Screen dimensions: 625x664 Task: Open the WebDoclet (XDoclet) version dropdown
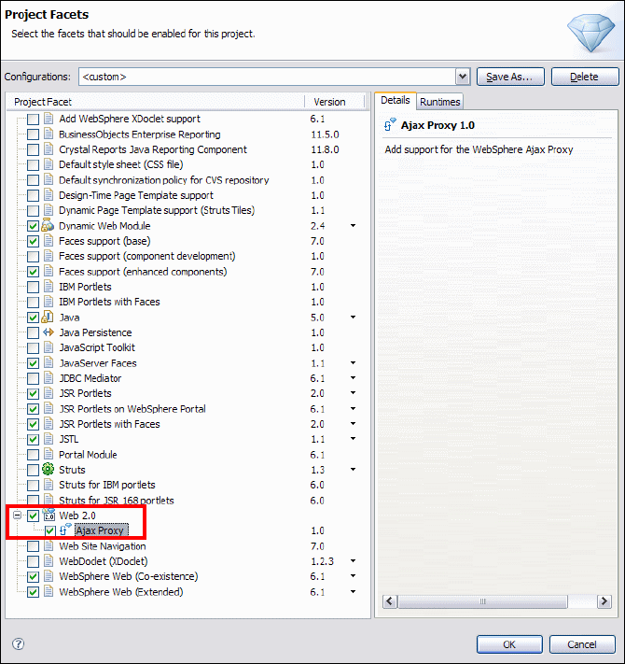pos(354,561)
